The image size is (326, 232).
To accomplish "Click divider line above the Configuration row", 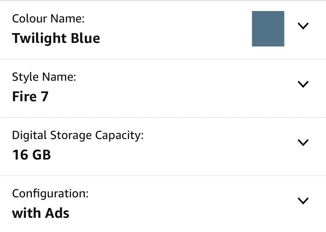I will (x=163, y=176).
